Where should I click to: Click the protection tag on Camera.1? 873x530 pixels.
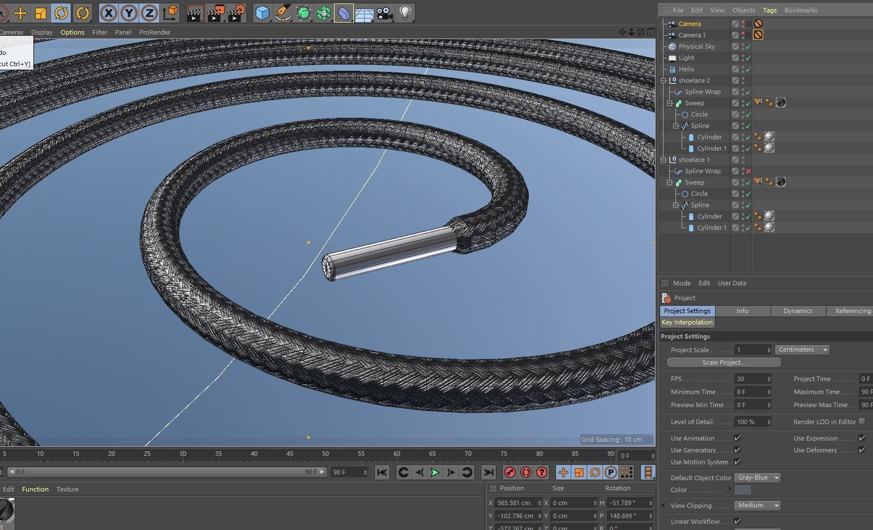pyautogui.click(x=758, y=35)
